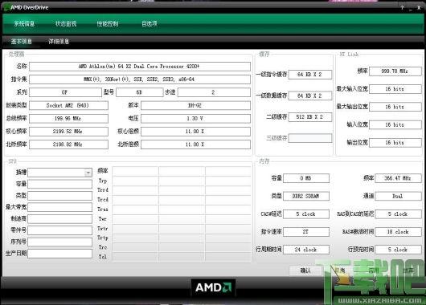Click the 确认 button
Screen dimensions: 426x305
pos(305,270)
